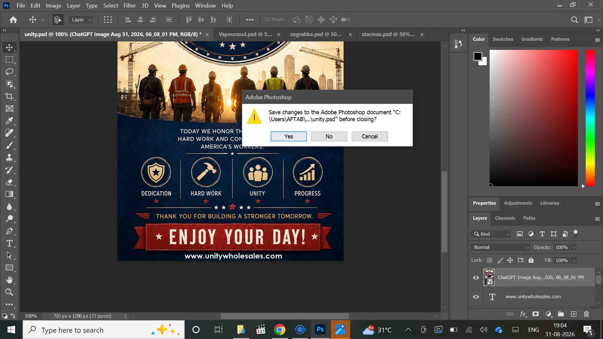Pick the Eyedropper tool
The height and width of the screenshot is (339, 603).
pos(9,121)
